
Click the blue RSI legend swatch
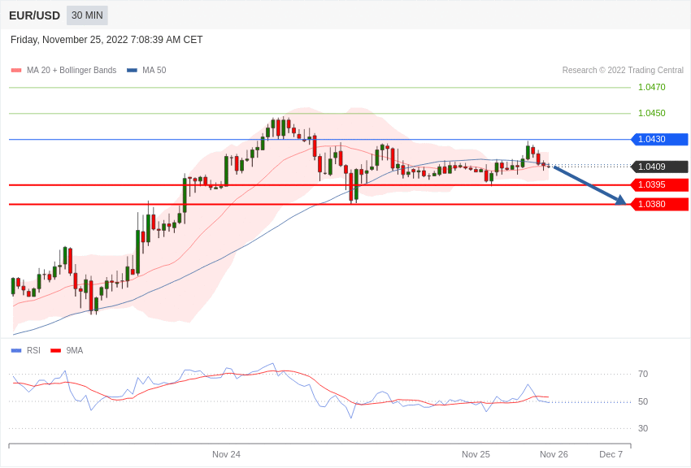pos(16,351)
